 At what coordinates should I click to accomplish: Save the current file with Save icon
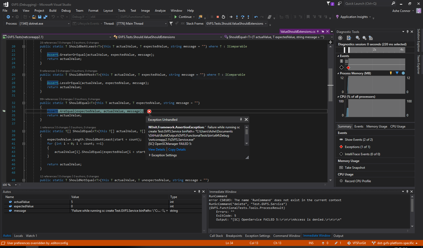pos(40,17)
